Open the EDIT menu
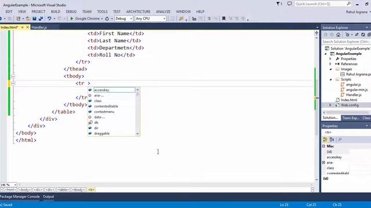This screenshot has height=208, width=371. pos(9,12)
